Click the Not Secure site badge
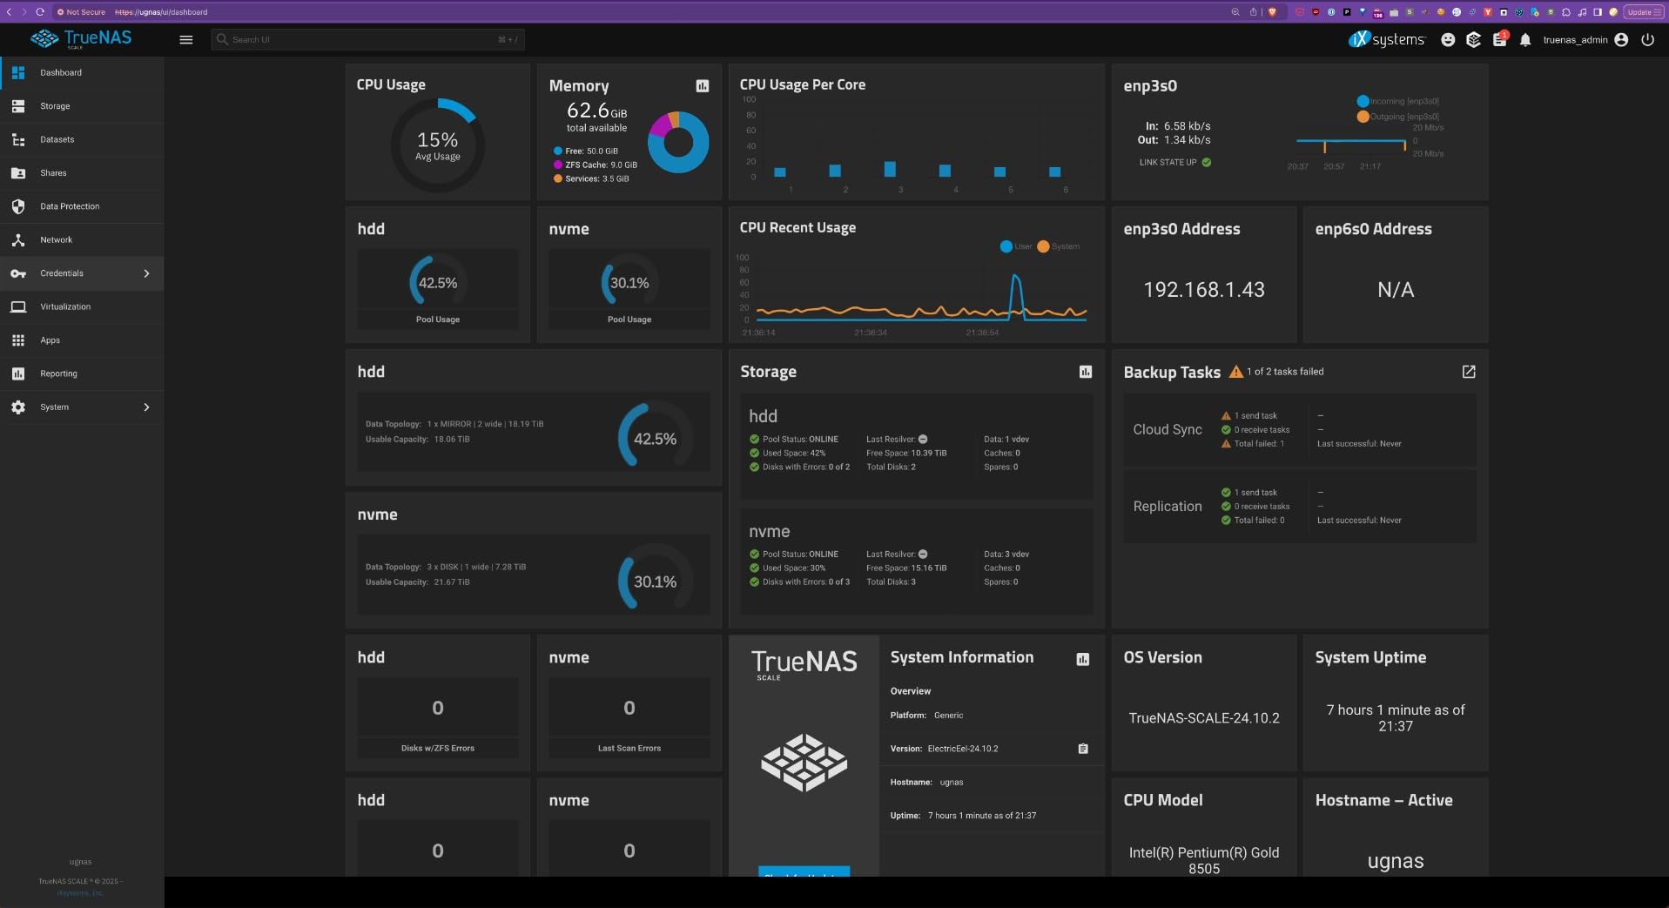This screenshot has width=1669, height=908. (x=81, y=12)
